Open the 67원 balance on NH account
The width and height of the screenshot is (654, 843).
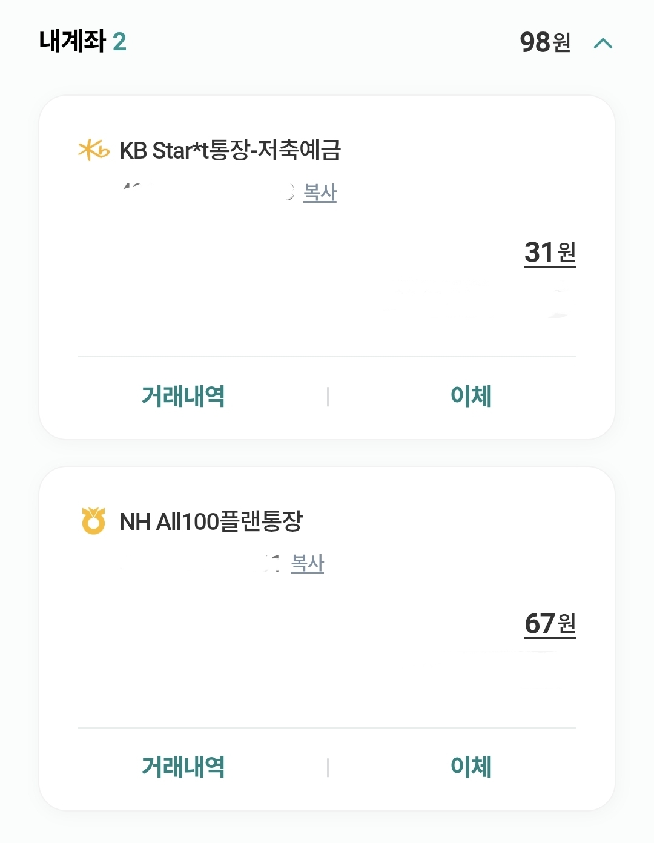coord(550,624)
